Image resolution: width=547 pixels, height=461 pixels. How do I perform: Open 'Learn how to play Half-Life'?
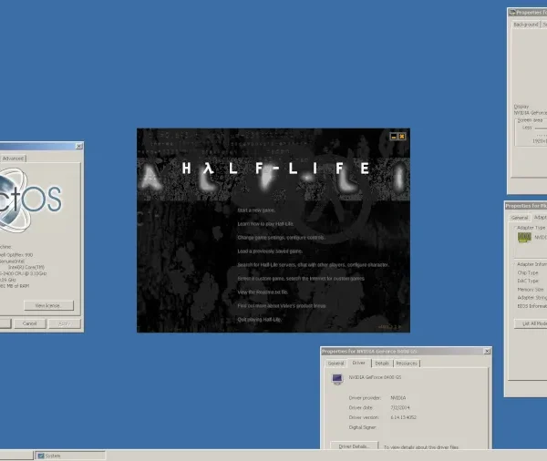(x=265, y=224)
